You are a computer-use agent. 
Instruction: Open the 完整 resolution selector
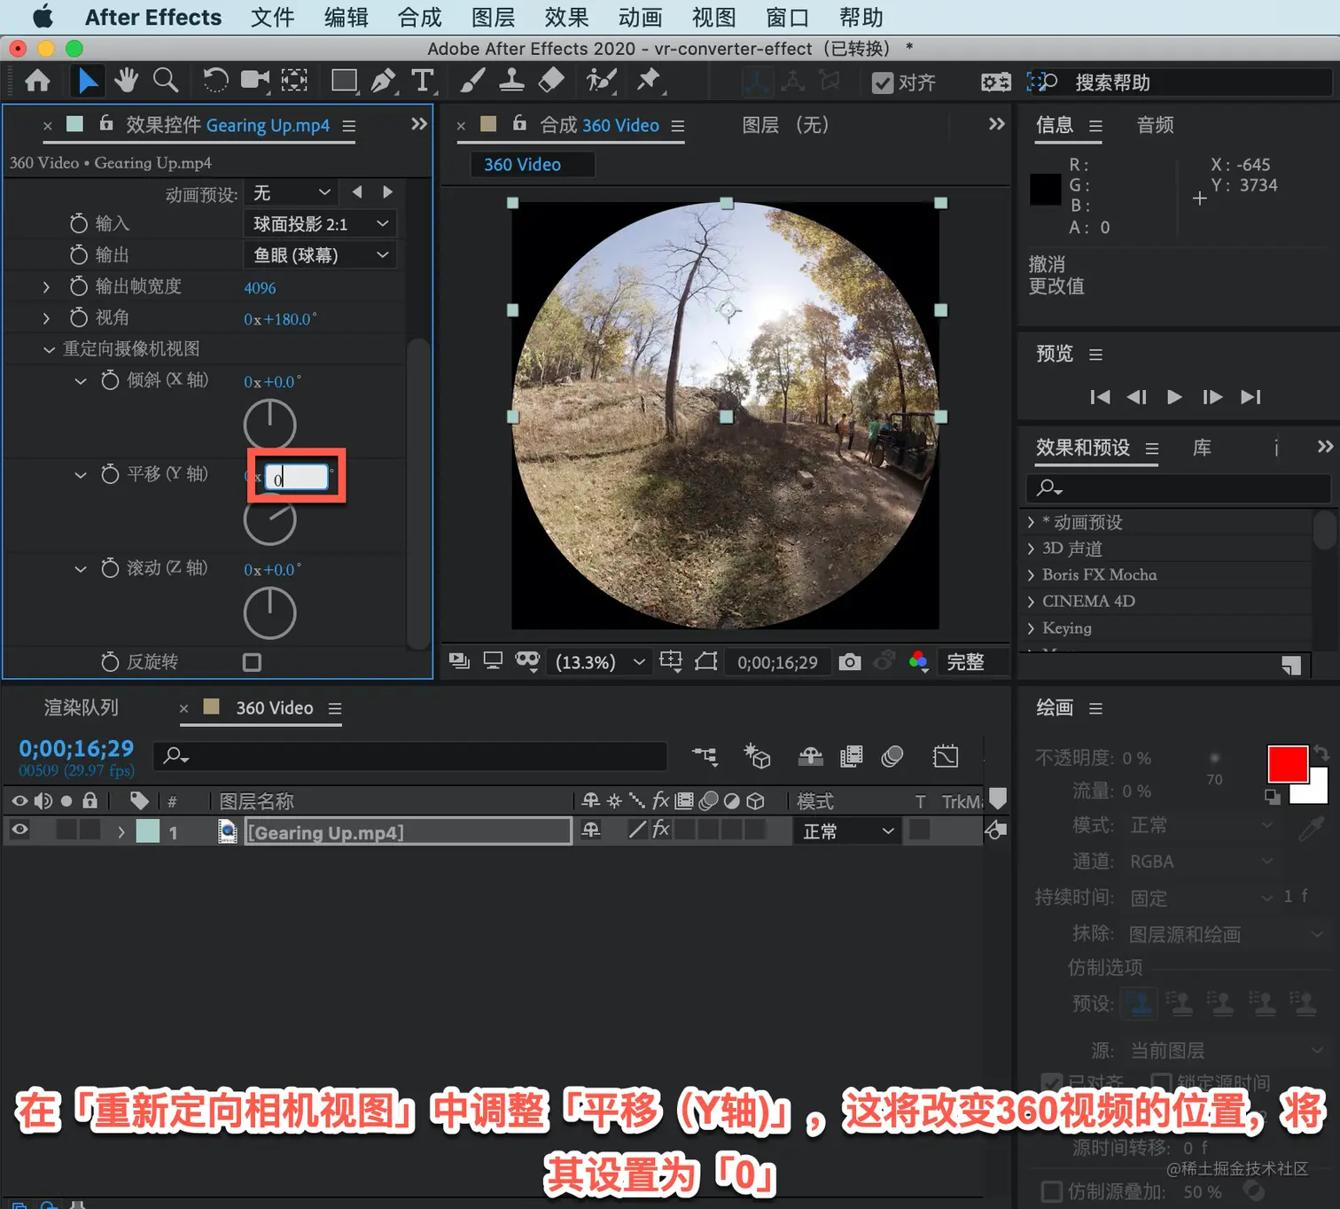(971, 662)
